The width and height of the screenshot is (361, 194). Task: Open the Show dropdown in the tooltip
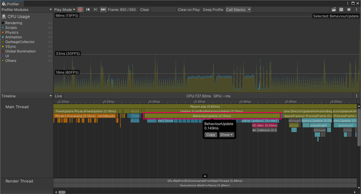(226, 135)
